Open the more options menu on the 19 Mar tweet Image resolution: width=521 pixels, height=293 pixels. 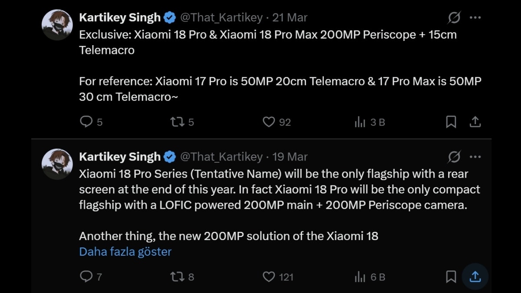point(475,157)
